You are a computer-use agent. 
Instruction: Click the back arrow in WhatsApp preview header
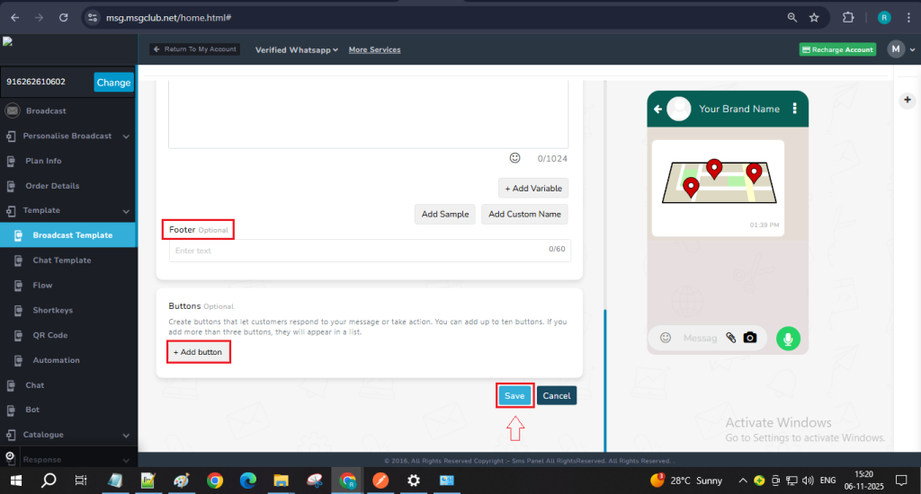click(x=657, y=109)
